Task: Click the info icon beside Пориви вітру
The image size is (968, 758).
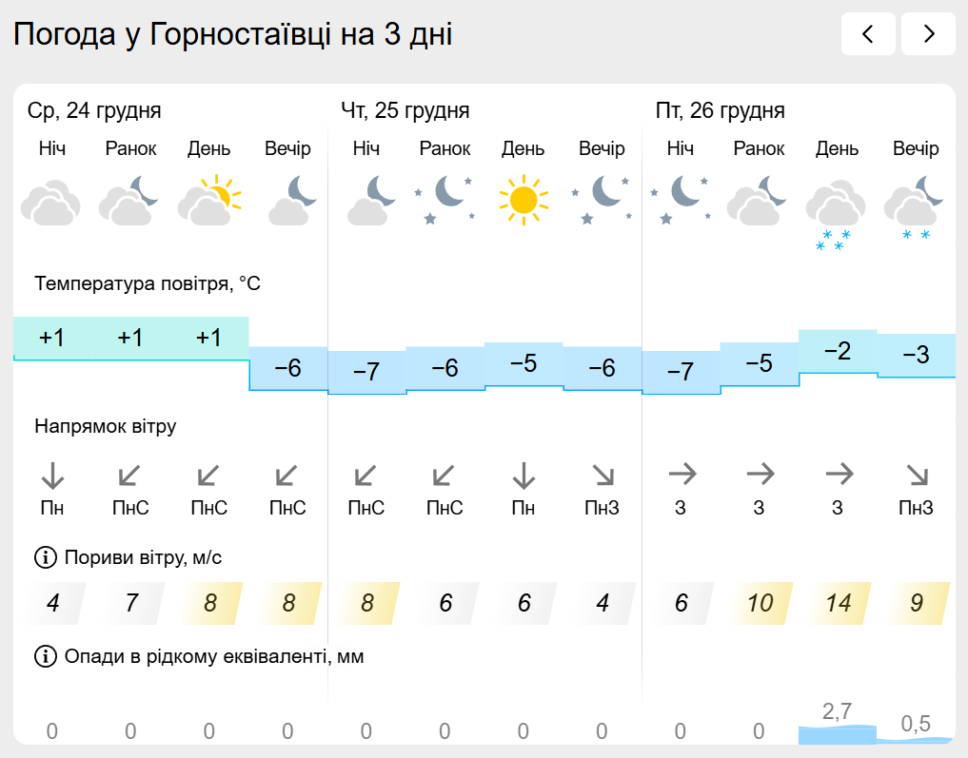Action: pos(45,556)
